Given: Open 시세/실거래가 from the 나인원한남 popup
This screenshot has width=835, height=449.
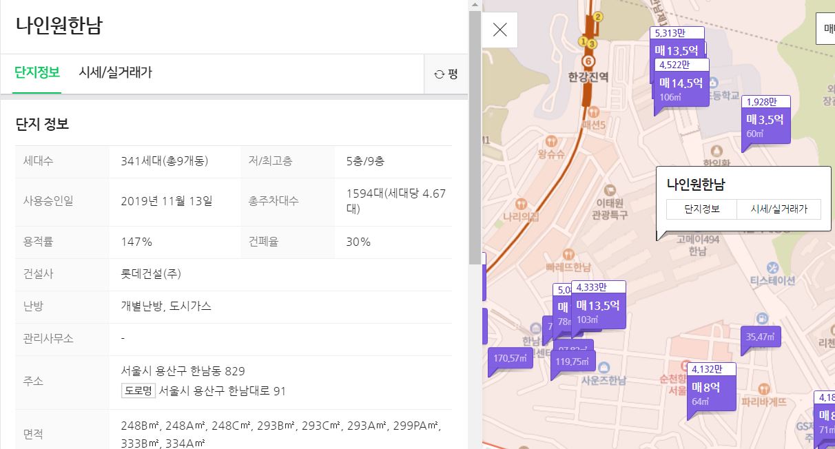Looking at the screenshot, I should [x=781, y=209].
